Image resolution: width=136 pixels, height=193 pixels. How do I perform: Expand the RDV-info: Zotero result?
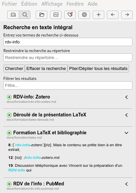[126, 97]
